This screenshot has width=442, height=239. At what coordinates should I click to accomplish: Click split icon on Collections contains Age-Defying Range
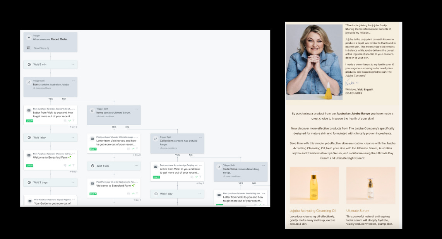pos(156,139)
